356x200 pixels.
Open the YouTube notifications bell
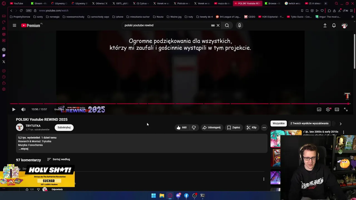point(334,25)
